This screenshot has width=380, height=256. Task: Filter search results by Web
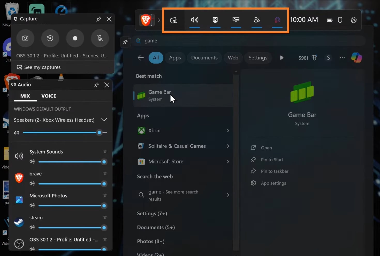(x=233, y=58)
